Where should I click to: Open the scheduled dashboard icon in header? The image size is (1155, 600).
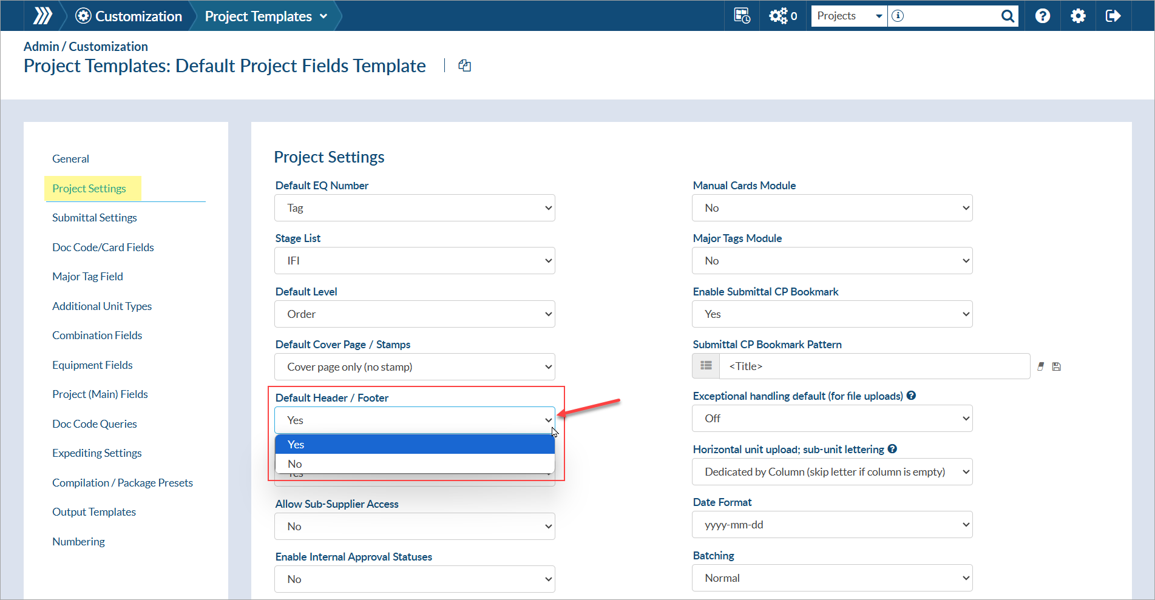coord(742,16)
